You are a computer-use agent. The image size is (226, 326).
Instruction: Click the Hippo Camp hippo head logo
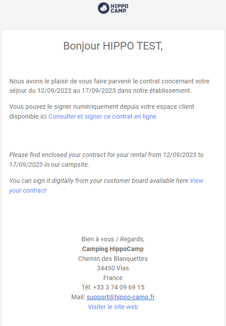pyautogui.click(x=104, y=8)
